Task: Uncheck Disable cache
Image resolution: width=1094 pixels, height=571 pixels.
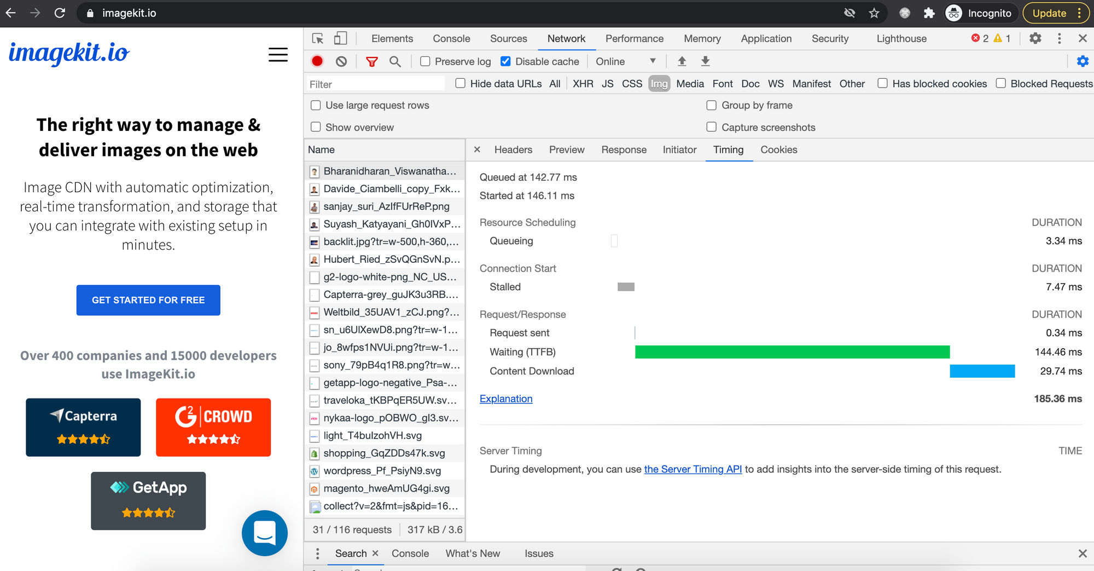Action: click(x=506, y=61)
